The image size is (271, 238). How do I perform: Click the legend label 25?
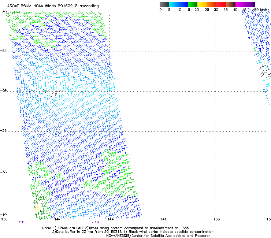[x=207, y=10]
